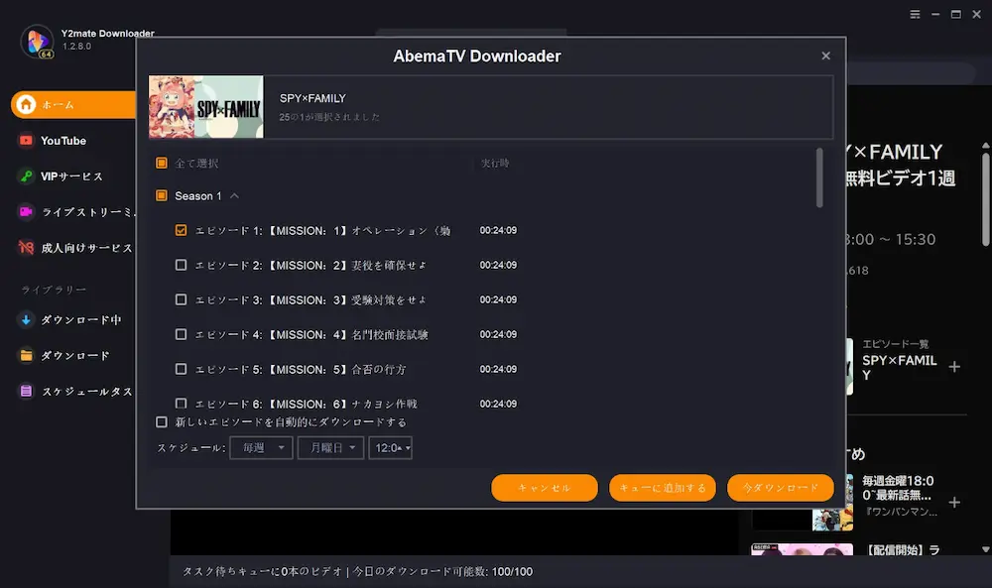The image size is (992, 588).
Task: Collapse the Season 1 chevron
Action: (x=235, y=196)
